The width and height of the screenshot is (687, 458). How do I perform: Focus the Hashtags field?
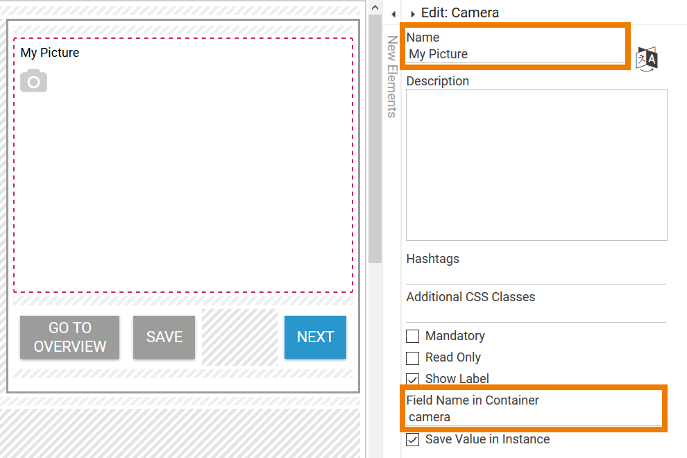536,275
